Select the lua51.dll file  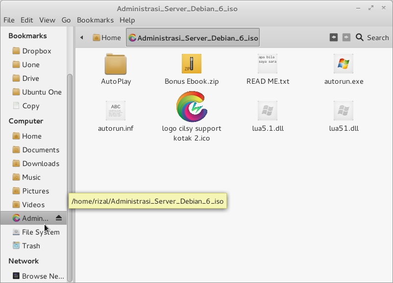[x=344, y=111]
